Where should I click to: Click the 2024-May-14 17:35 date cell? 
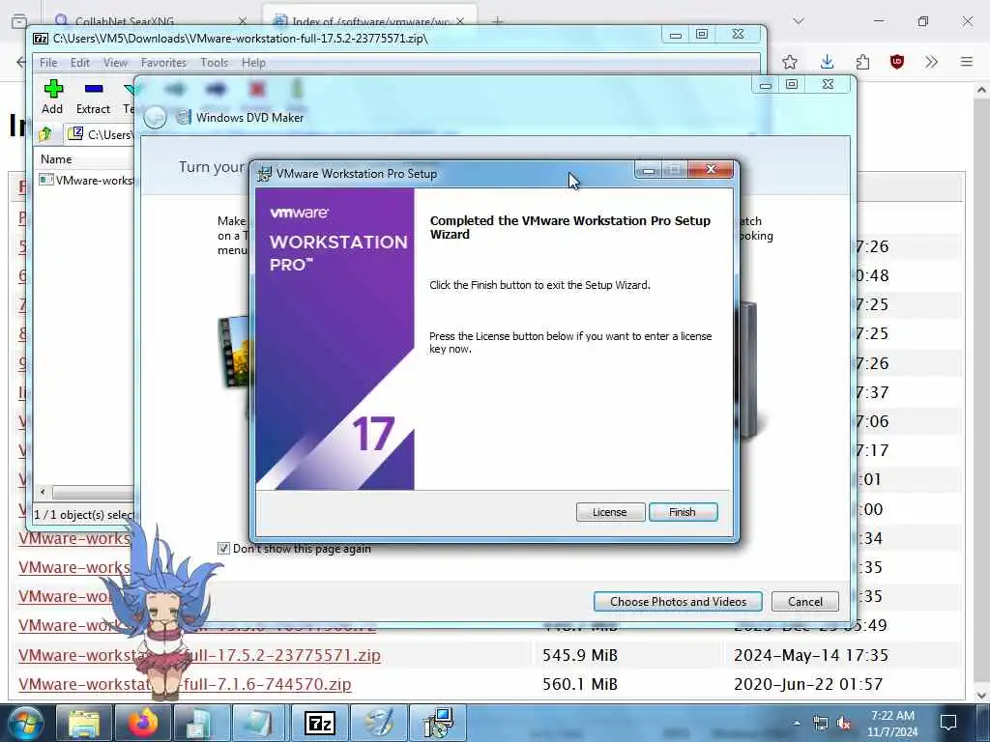[x=811, y=655]
